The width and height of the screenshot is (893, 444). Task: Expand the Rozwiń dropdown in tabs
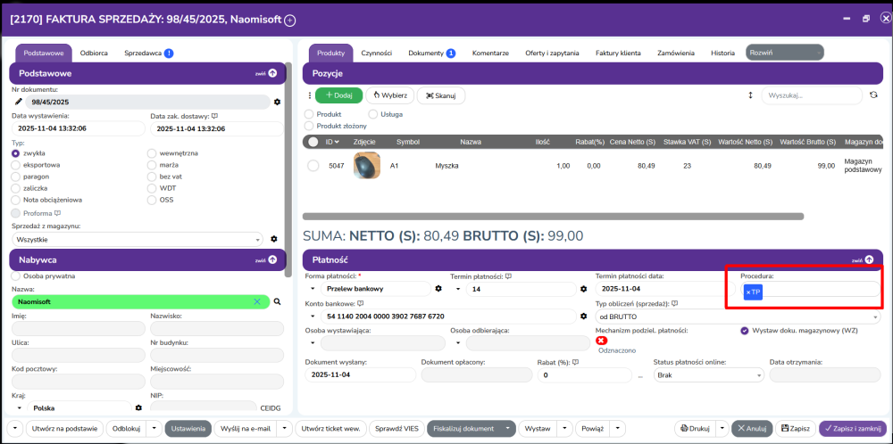point(780,53)
